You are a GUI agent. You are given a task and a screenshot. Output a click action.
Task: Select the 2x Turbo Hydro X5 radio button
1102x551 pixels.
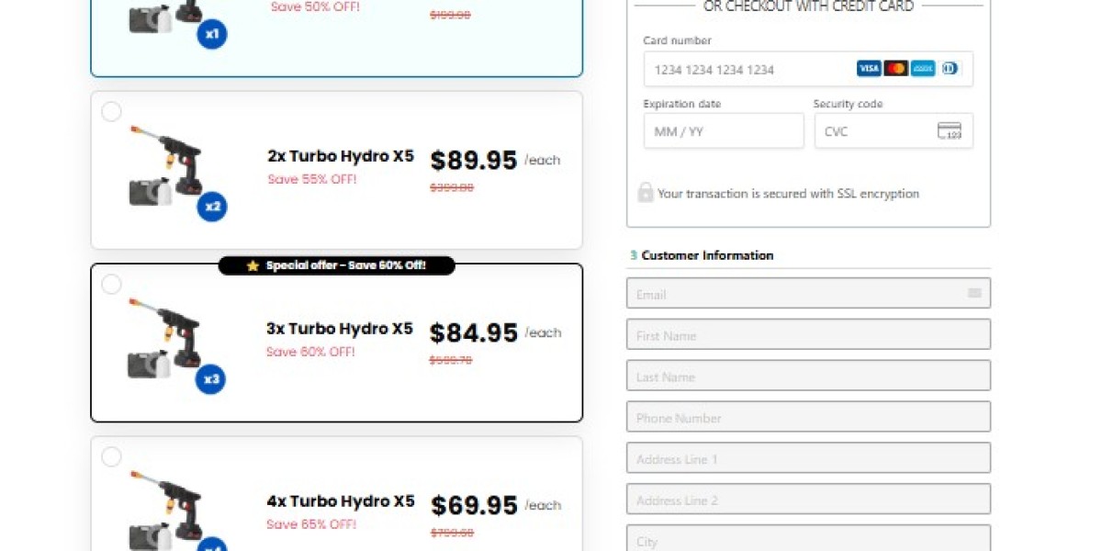[x=111, y=111]
